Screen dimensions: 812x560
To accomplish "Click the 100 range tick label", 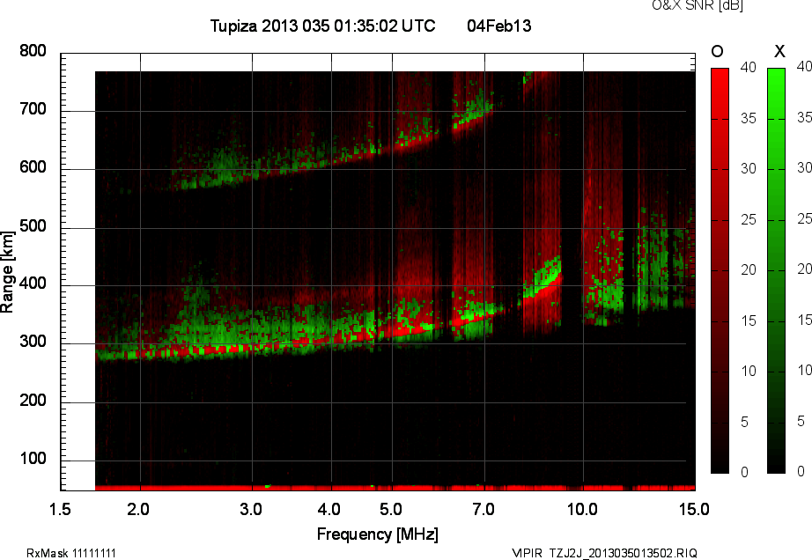I will [33, 459].
